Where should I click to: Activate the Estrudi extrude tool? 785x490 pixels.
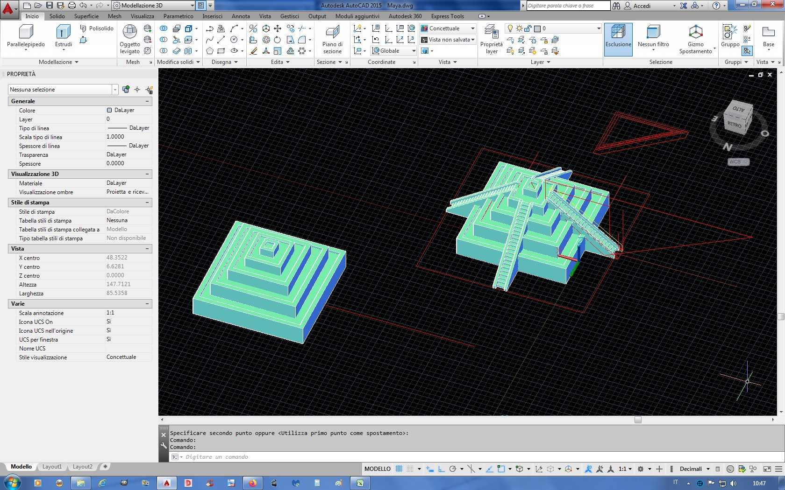click(64, 37)
